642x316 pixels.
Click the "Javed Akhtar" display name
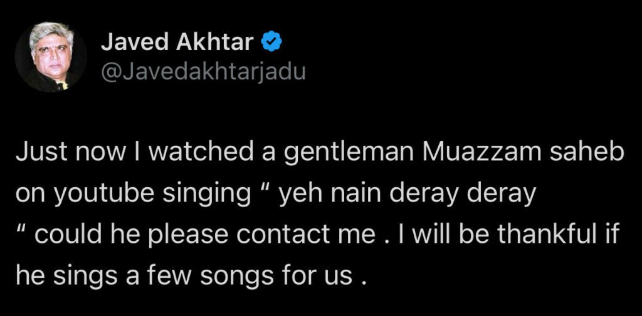click(x=177, y=43)
